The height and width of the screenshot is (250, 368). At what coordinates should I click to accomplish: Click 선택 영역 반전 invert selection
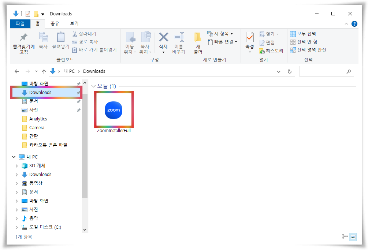[308, 50]
